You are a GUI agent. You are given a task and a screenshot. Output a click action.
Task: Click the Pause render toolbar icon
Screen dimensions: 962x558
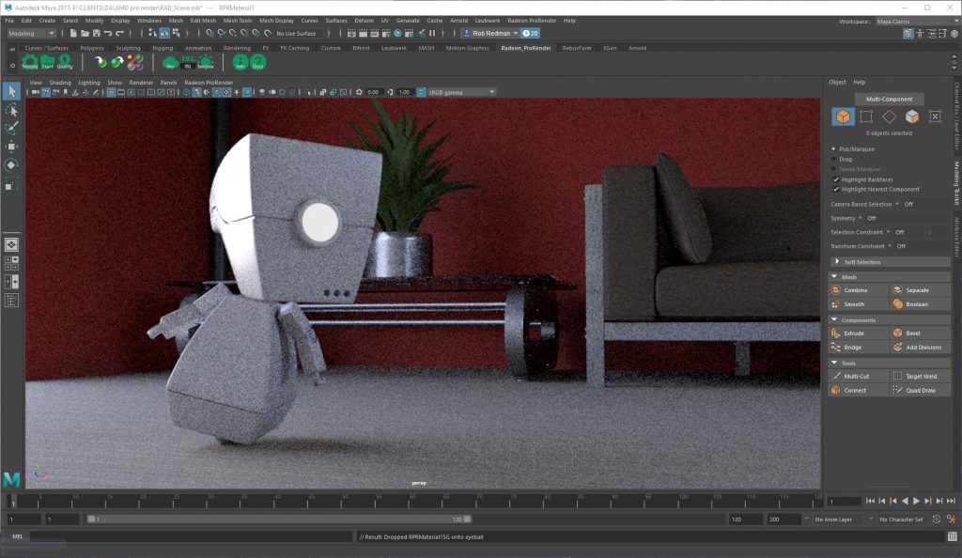point(432,33)
